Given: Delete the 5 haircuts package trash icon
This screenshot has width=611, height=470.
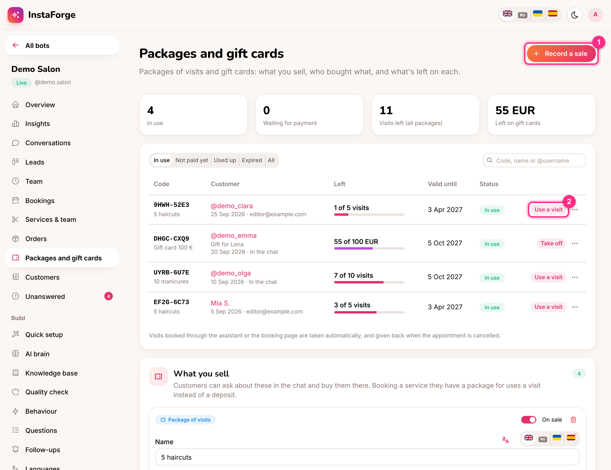Looking at the screenshot, I should point(573,420).
